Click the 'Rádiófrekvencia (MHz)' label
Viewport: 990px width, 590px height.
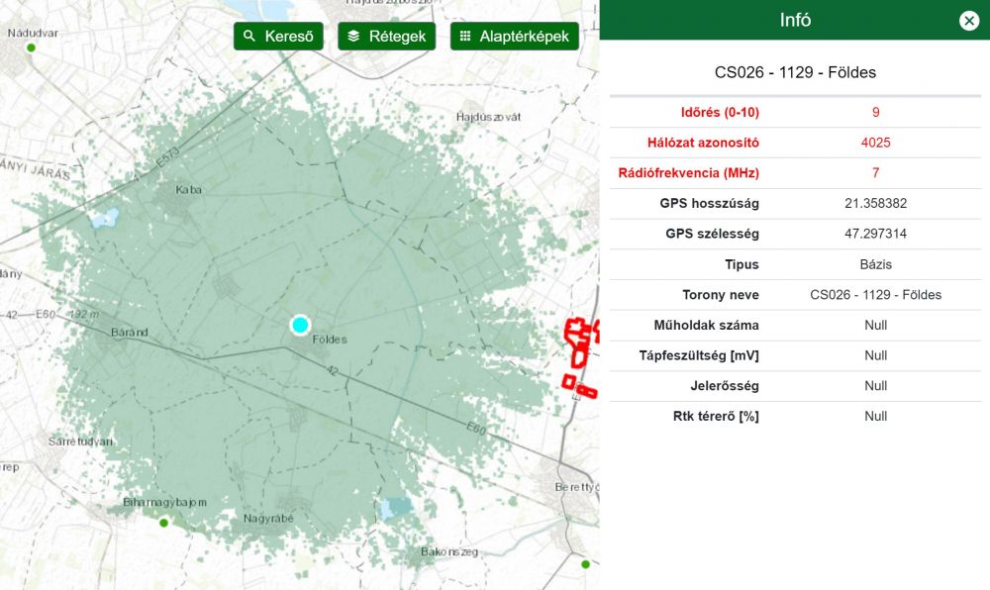[688, 173]
